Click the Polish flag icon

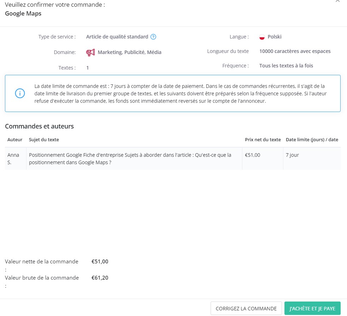(x=262, y=37)
